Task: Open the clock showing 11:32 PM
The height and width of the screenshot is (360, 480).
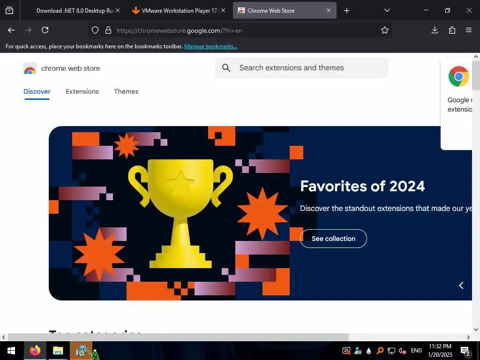Action: (x=440, y=351)
